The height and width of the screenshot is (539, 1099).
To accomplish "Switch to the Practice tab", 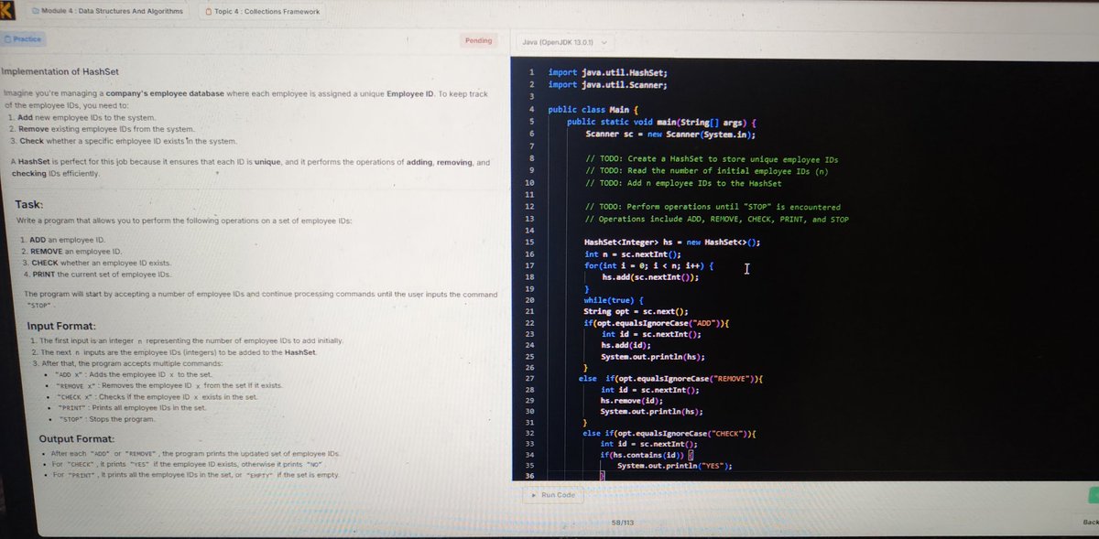I will pyautogui.click(x=23, y=39).
